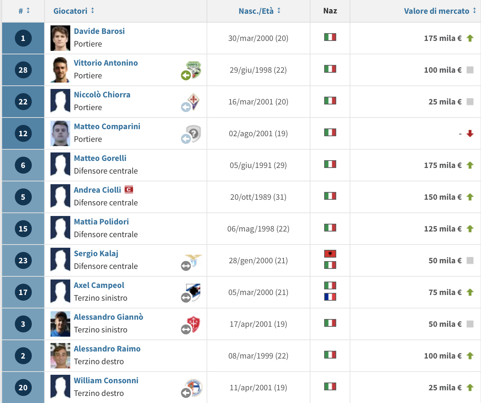Screen dimensions: 481x403
Task: Open Matteo Gorelli's player profile link
Action: [x=100, y=158]
